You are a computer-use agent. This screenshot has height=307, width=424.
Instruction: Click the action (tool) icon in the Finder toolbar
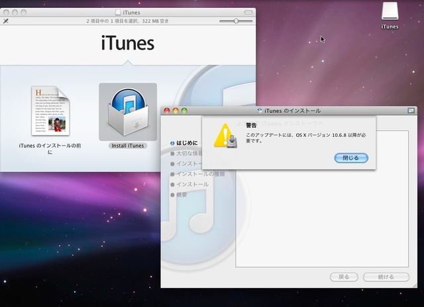pos(6,21)
